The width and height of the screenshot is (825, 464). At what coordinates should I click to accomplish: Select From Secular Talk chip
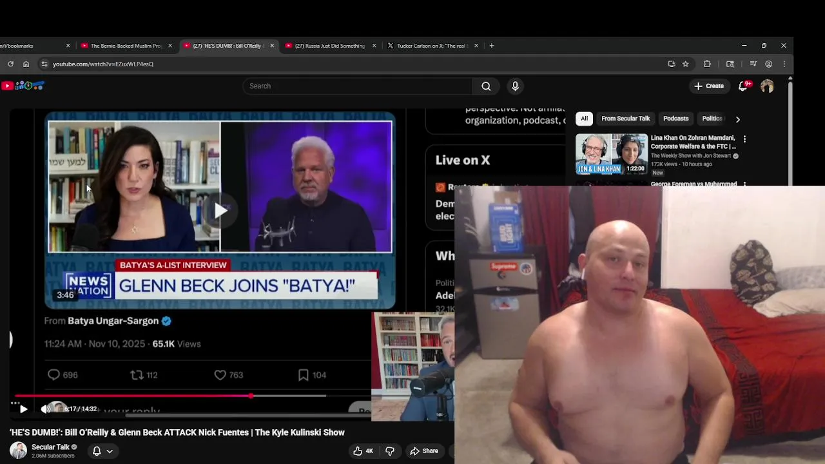tap(625, 119)
